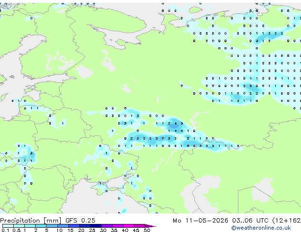This screenshot has height=232, width=301.
Task: Click the legend label '35'
Action: 114,230
